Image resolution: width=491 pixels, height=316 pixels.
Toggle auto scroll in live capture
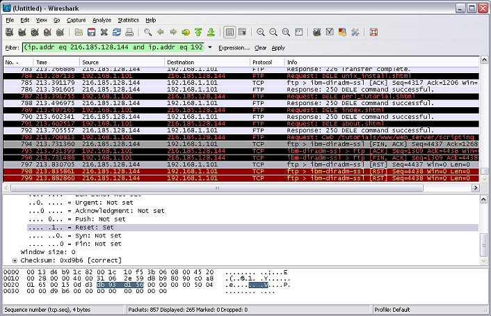(242, 32)
